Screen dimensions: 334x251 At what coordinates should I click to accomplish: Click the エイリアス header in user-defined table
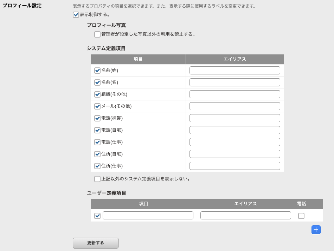coord(246,204)
